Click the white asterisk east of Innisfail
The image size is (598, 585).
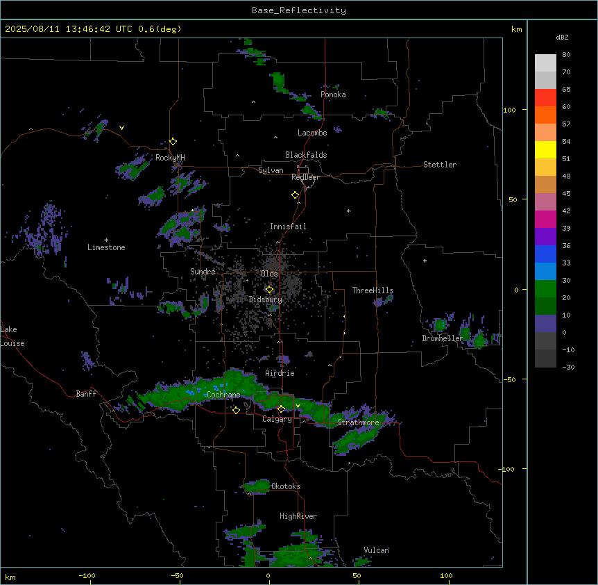pyautogui.click(x=348, y=211)
